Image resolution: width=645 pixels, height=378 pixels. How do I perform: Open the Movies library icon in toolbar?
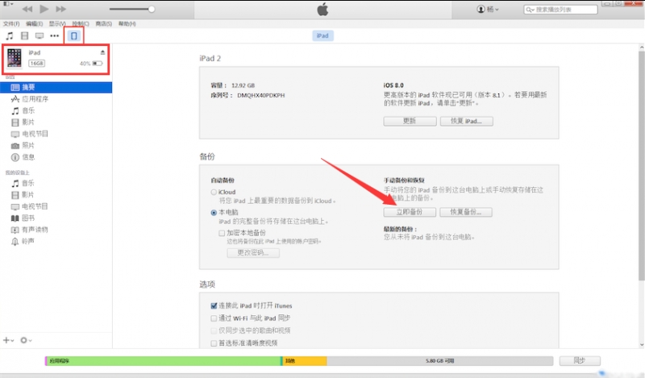point(25,35)
